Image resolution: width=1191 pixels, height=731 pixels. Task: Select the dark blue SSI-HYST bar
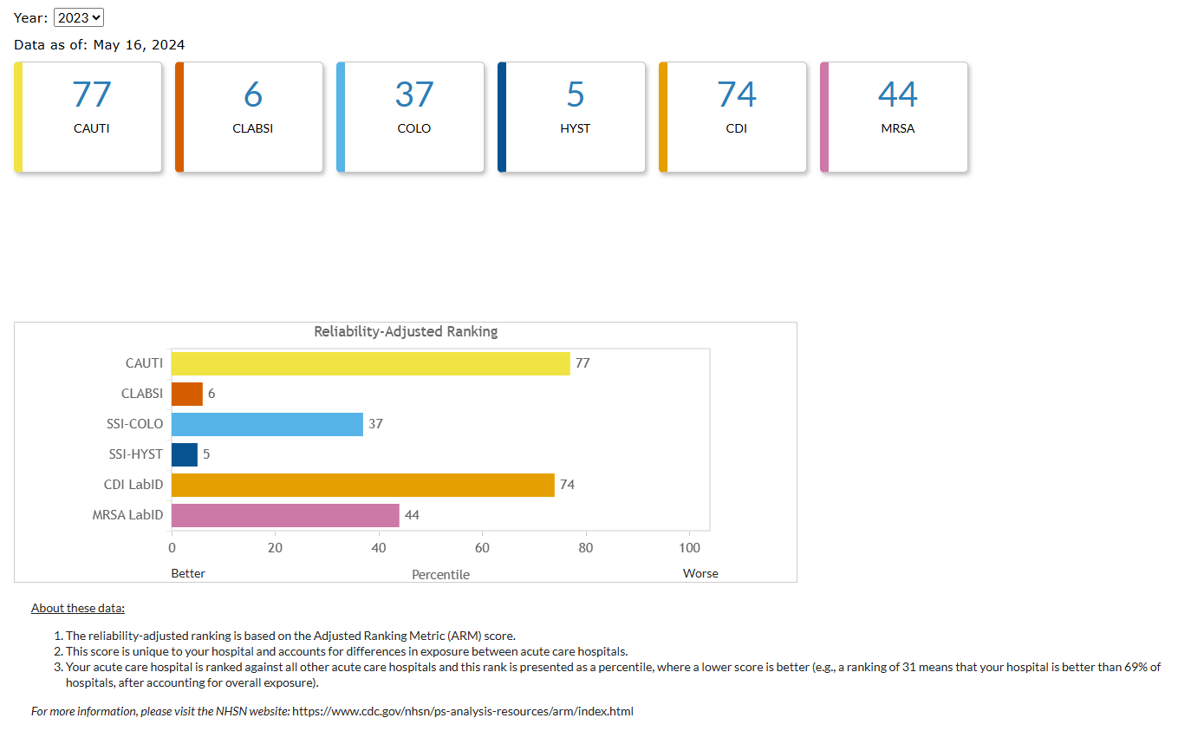184,454
